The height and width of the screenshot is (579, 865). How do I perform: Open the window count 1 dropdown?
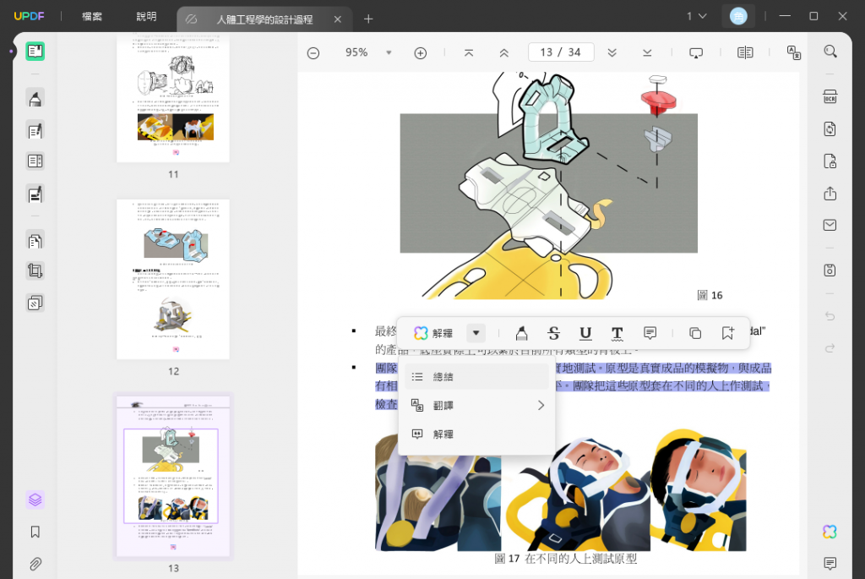(697, 17)
